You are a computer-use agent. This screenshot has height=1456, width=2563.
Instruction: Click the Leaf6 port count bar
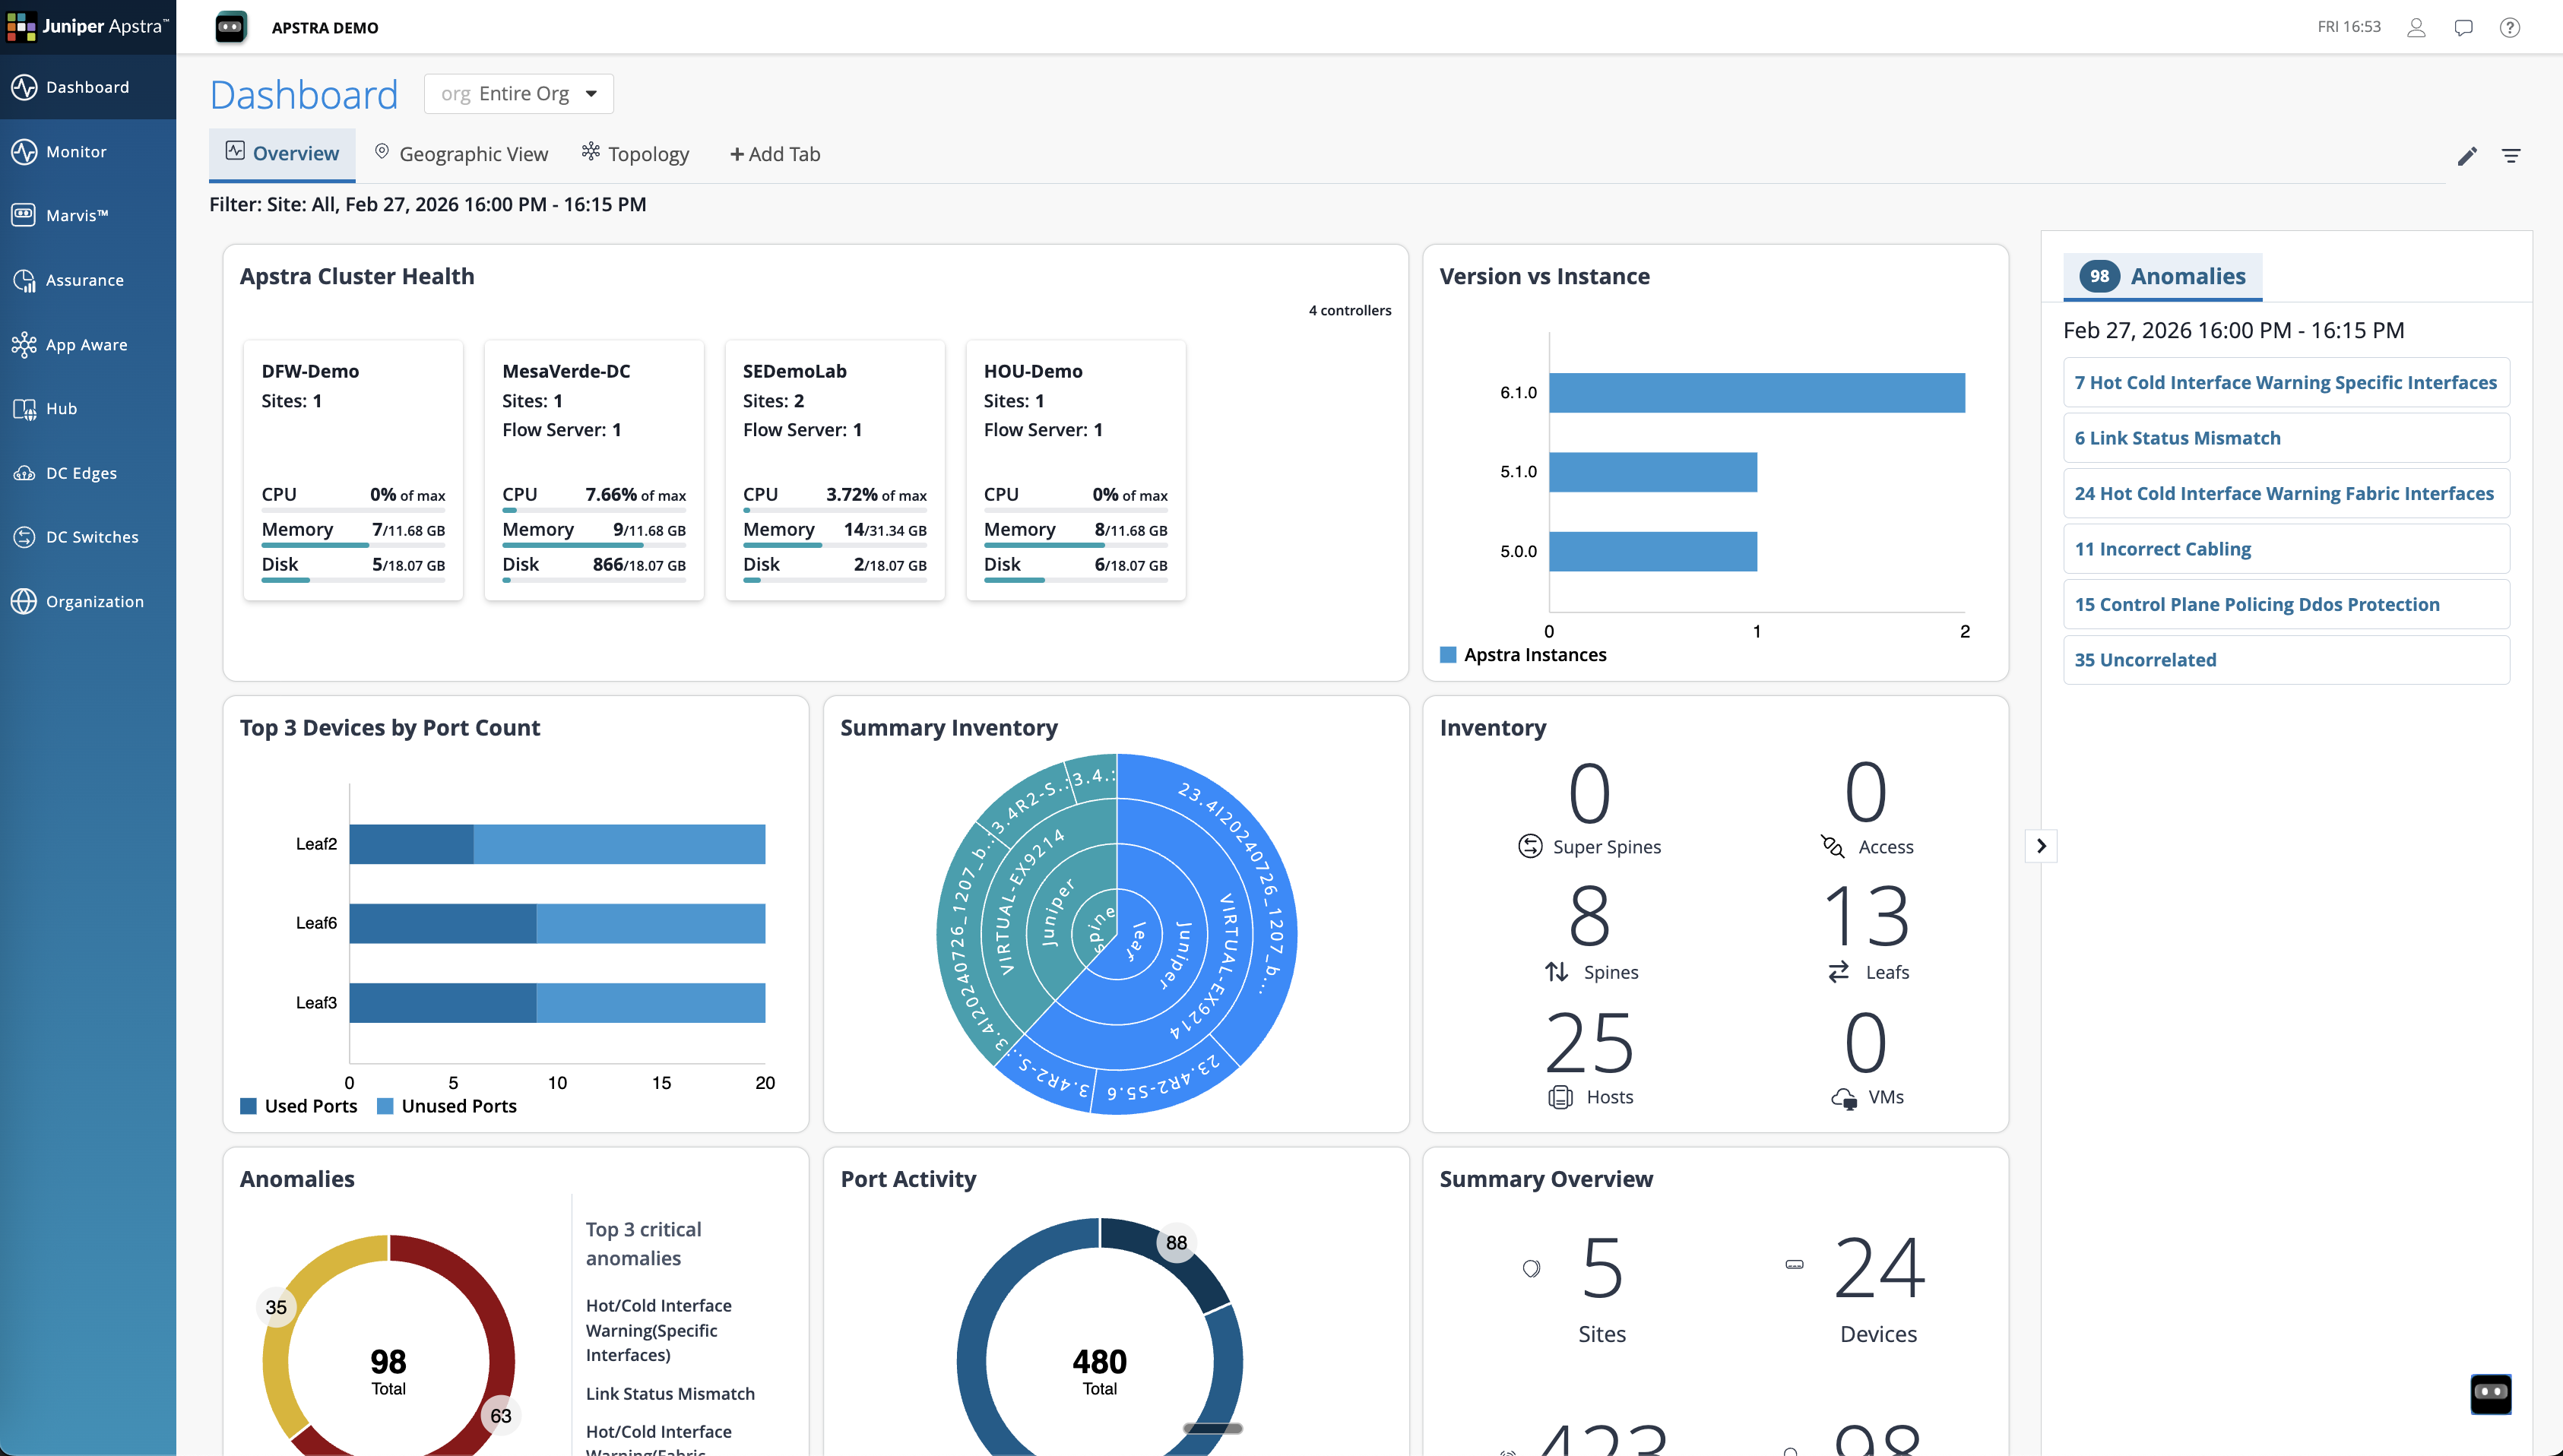pos(557,923)
